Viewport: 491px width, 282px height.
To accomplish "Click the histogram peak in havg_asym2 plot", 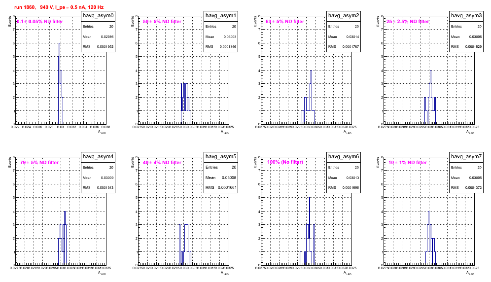I will (x=311, y=71).
